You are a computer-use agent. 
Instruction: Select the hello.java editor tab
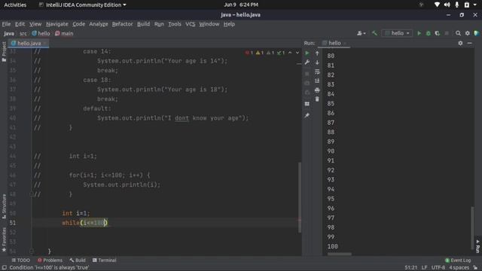(x=29, y=44)
